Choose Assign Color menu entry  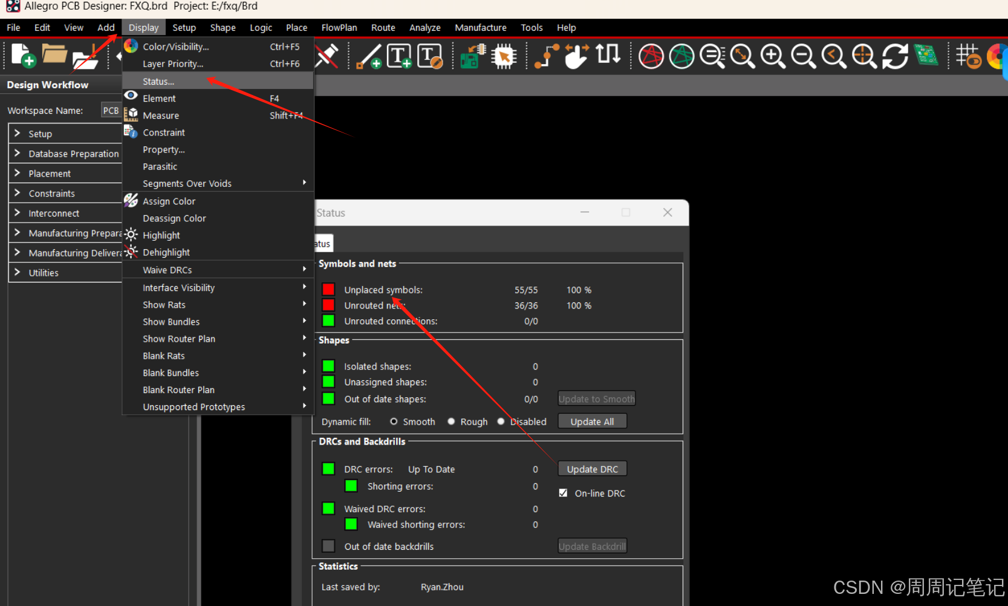(x=218, y=201)
